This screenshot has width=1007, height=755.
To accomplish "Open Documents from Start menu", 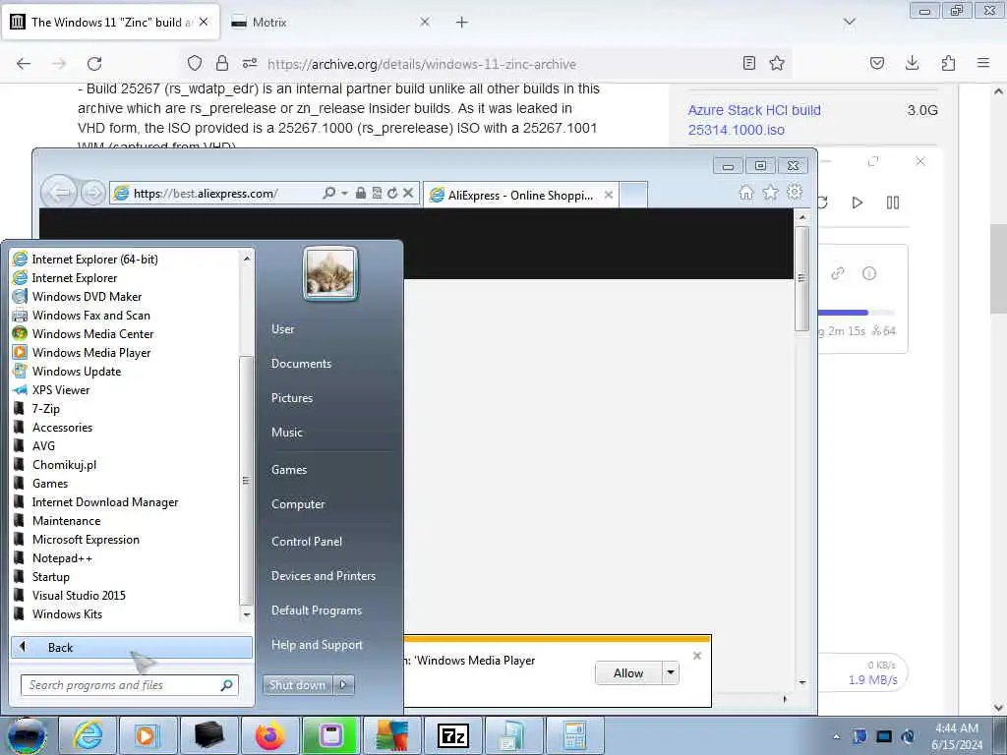I will [x=301, y=364].
